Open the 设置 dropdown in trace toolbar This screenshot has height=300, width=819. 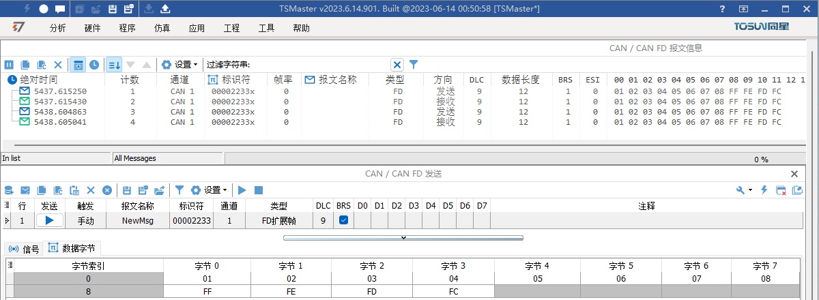pos(179,64)
